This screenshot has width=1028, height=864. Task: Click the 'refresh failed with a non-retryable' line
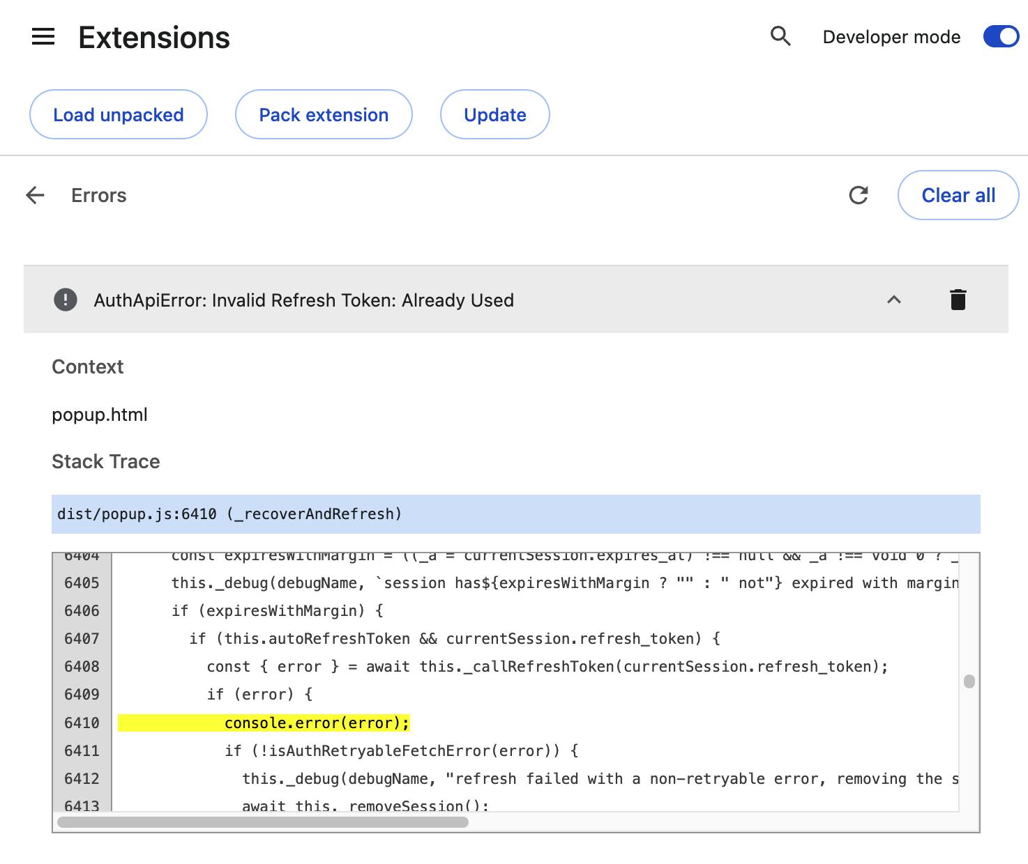pyautogui.click(x=600, y=778)
